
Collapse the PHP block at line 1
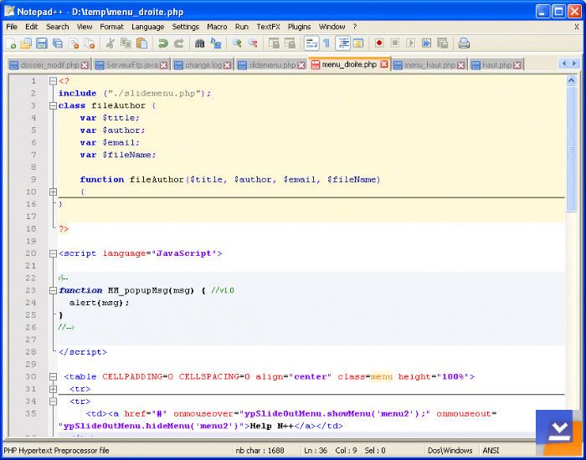(x=53, y=81)
